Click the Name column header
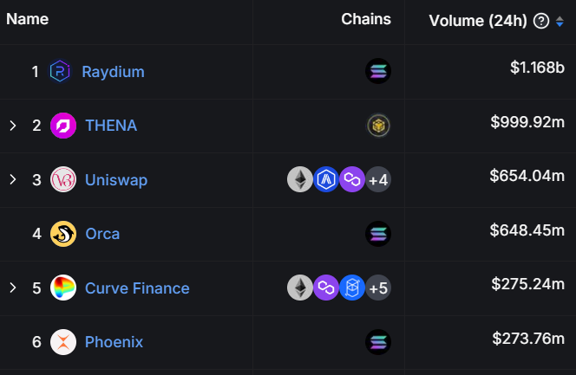 click(27, 19)
